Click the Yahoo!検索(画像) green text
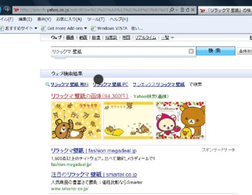This screenshot has width=252, height=195. (151, 96)
